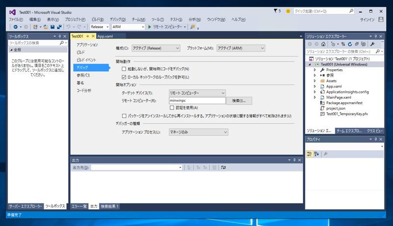Switch to the App.xaml document tab

click(x=105, y=36)
